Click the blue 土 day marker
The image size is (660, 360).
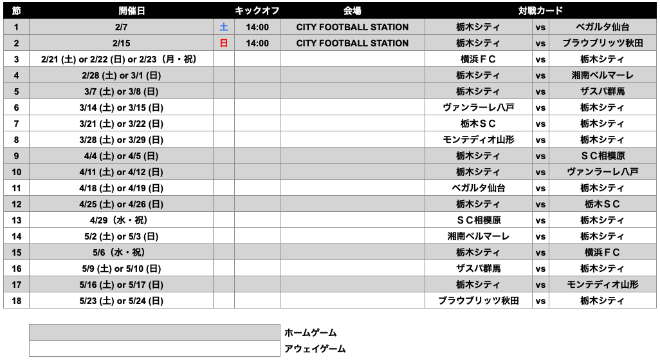(x=224, y=27)
